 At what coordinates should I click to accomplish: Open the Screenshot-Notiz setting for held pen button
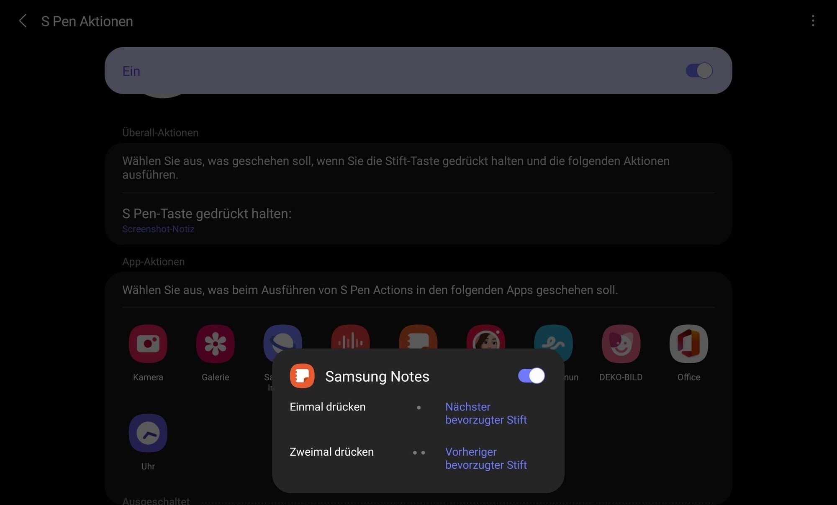[x=158, y=229]
